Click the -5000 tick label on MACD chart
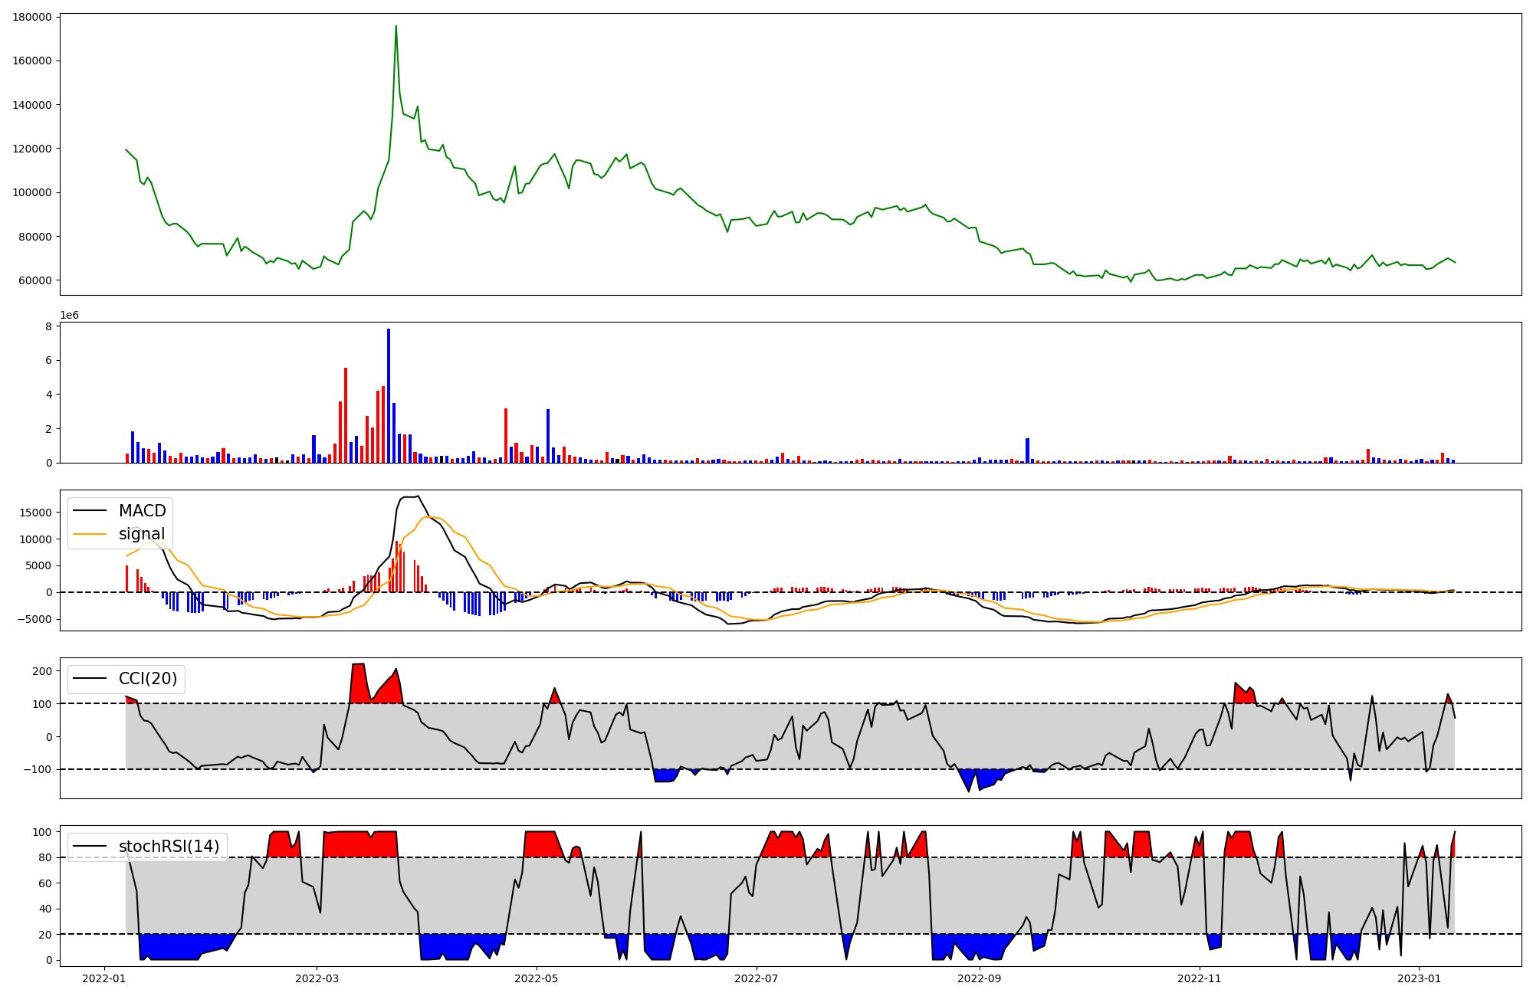The height and width of the screenshot is (996, 1533). click(34, 619)
